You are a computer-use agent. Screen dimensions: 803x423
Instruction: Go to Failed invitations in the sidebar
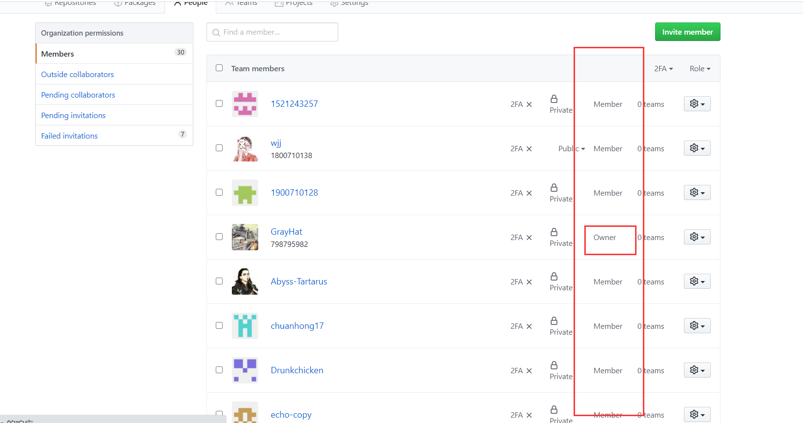tap(69, 136)
